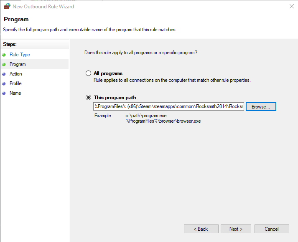This screenshot has width=298, height=242.
Task: Select the Profile step label
Action: coord(15,83)
